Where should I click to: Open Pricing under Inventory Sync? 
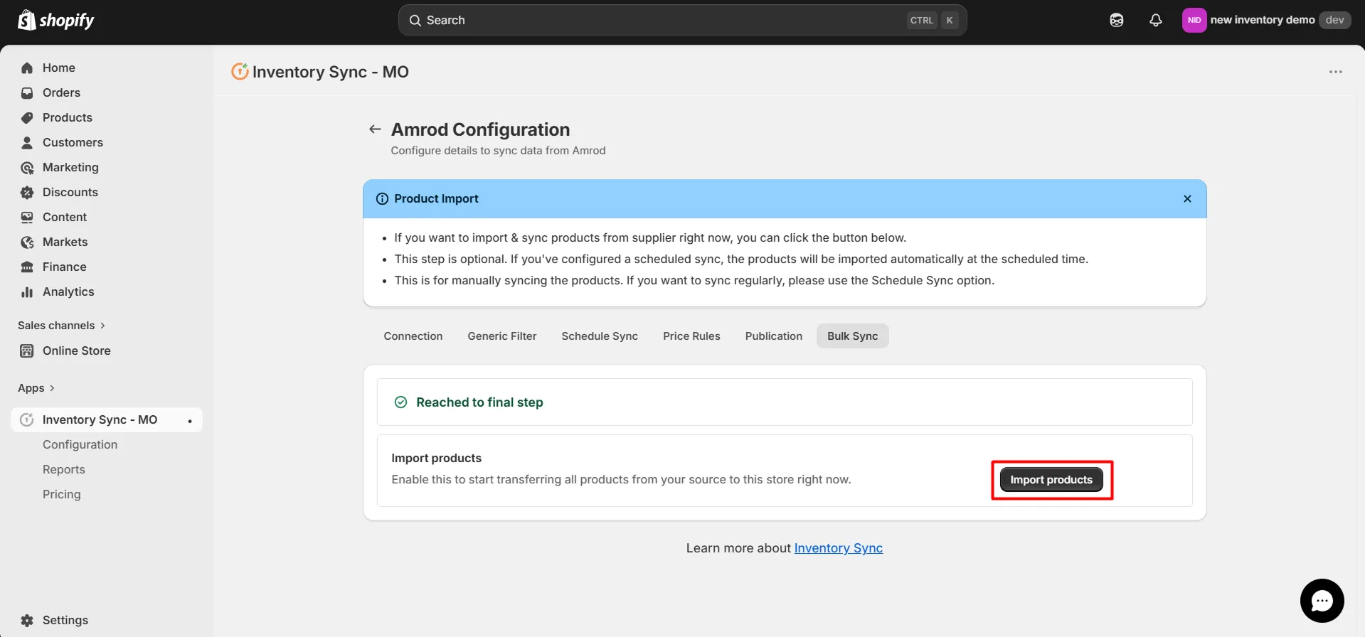pos(62,495)
